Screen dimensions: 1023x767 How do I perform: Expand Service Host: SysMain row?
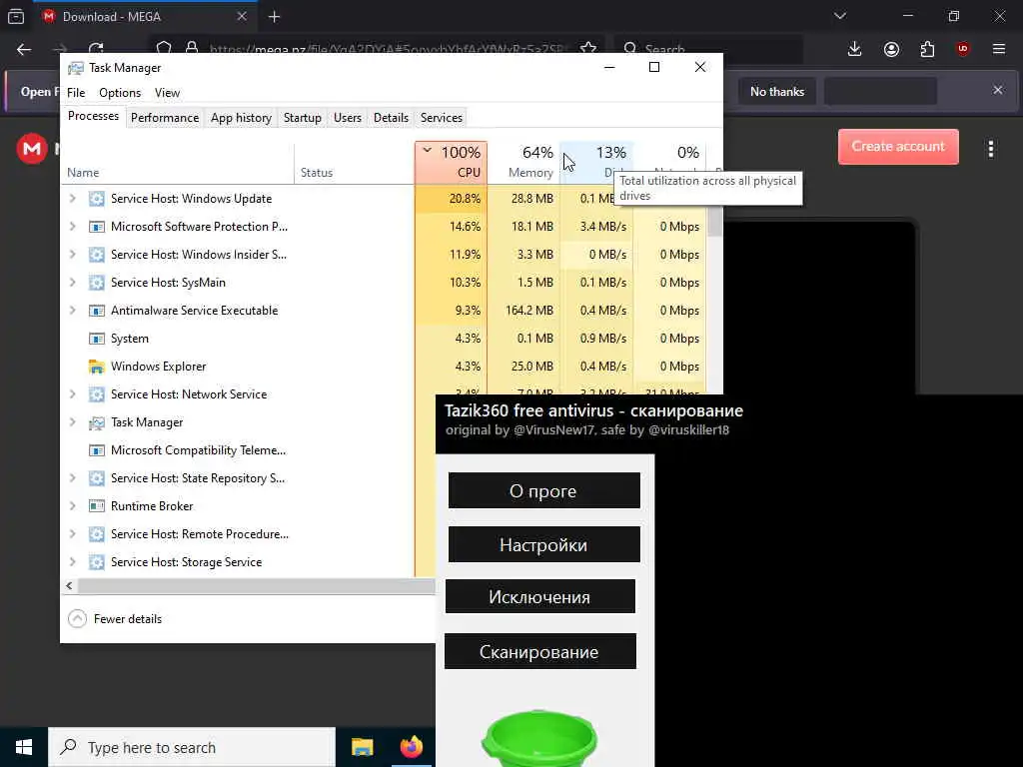[72, 283]
